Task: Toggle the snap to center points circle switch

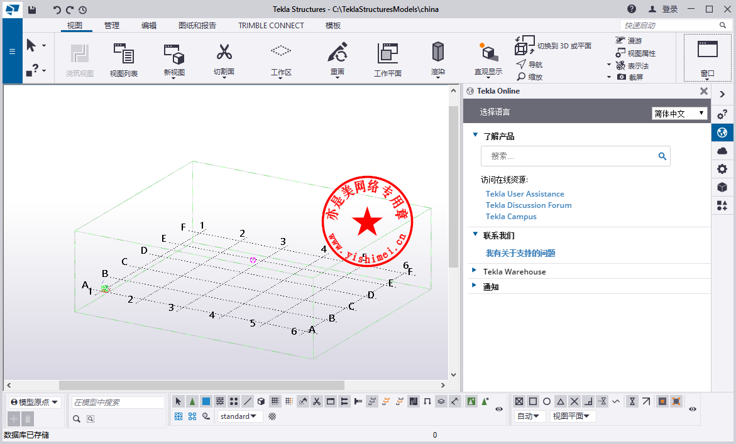Action: (547, 401)
